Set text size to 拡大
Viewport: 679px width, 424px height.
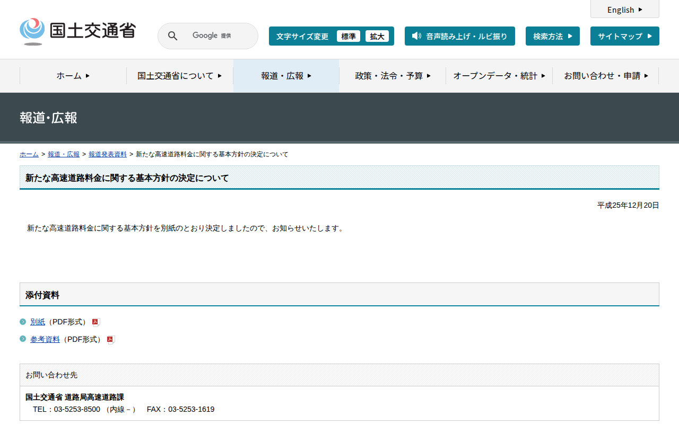click(x=377, y=36)
